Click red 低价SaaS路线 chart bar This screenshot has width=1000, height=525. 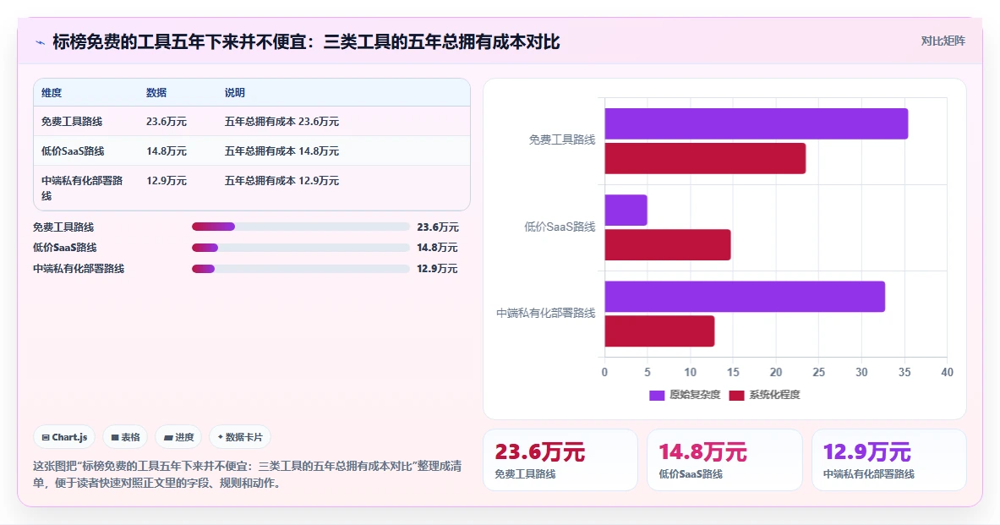tap(668, 245)
